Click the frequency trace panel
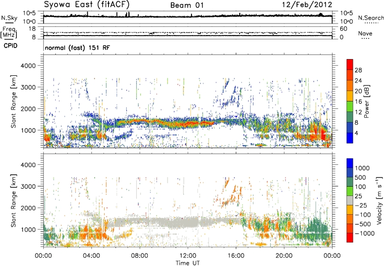Screen dimensions: 384x266 188,33
